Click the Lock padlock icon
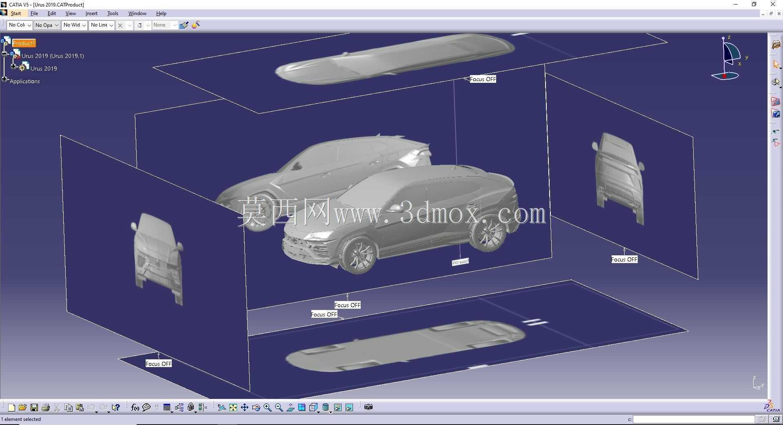 (x=191, y=407)
